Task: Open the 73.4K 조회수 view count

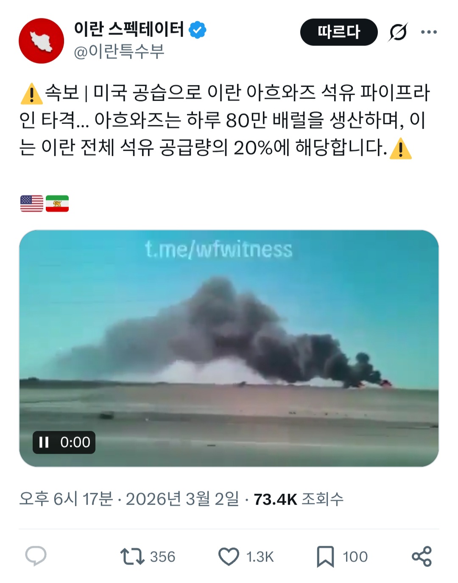Action: click(x=299, y=499)
